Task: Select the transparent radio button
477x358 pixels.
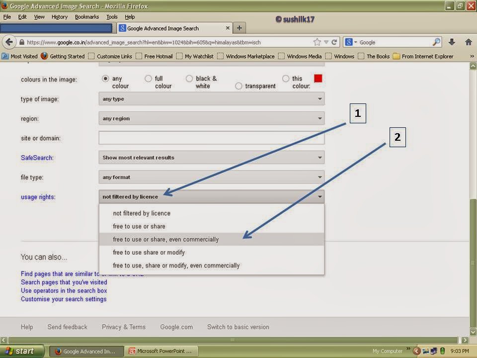Action: pyautogui.click(x=238, y=86)
